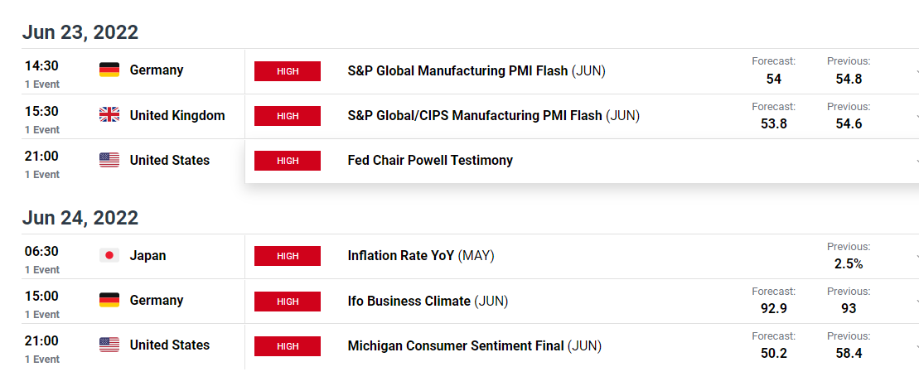Select the Jun 24, 2022 date heading

click(80, 218)
